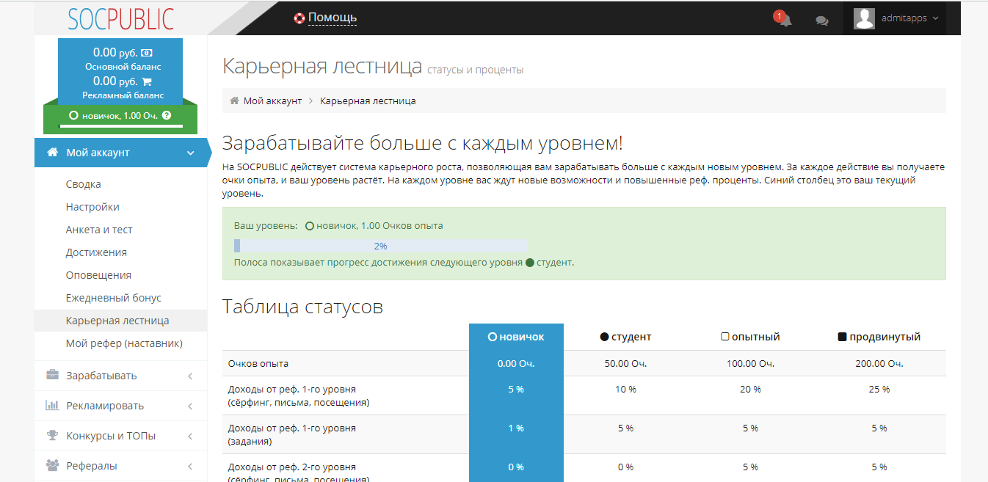Click the people icon next to Рефералы

pos(53,466)
